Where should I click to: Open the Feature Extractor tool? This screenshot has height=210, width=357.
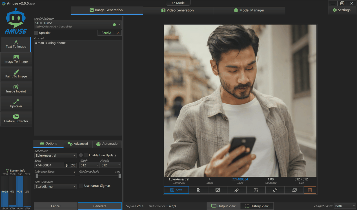(16, 119)
